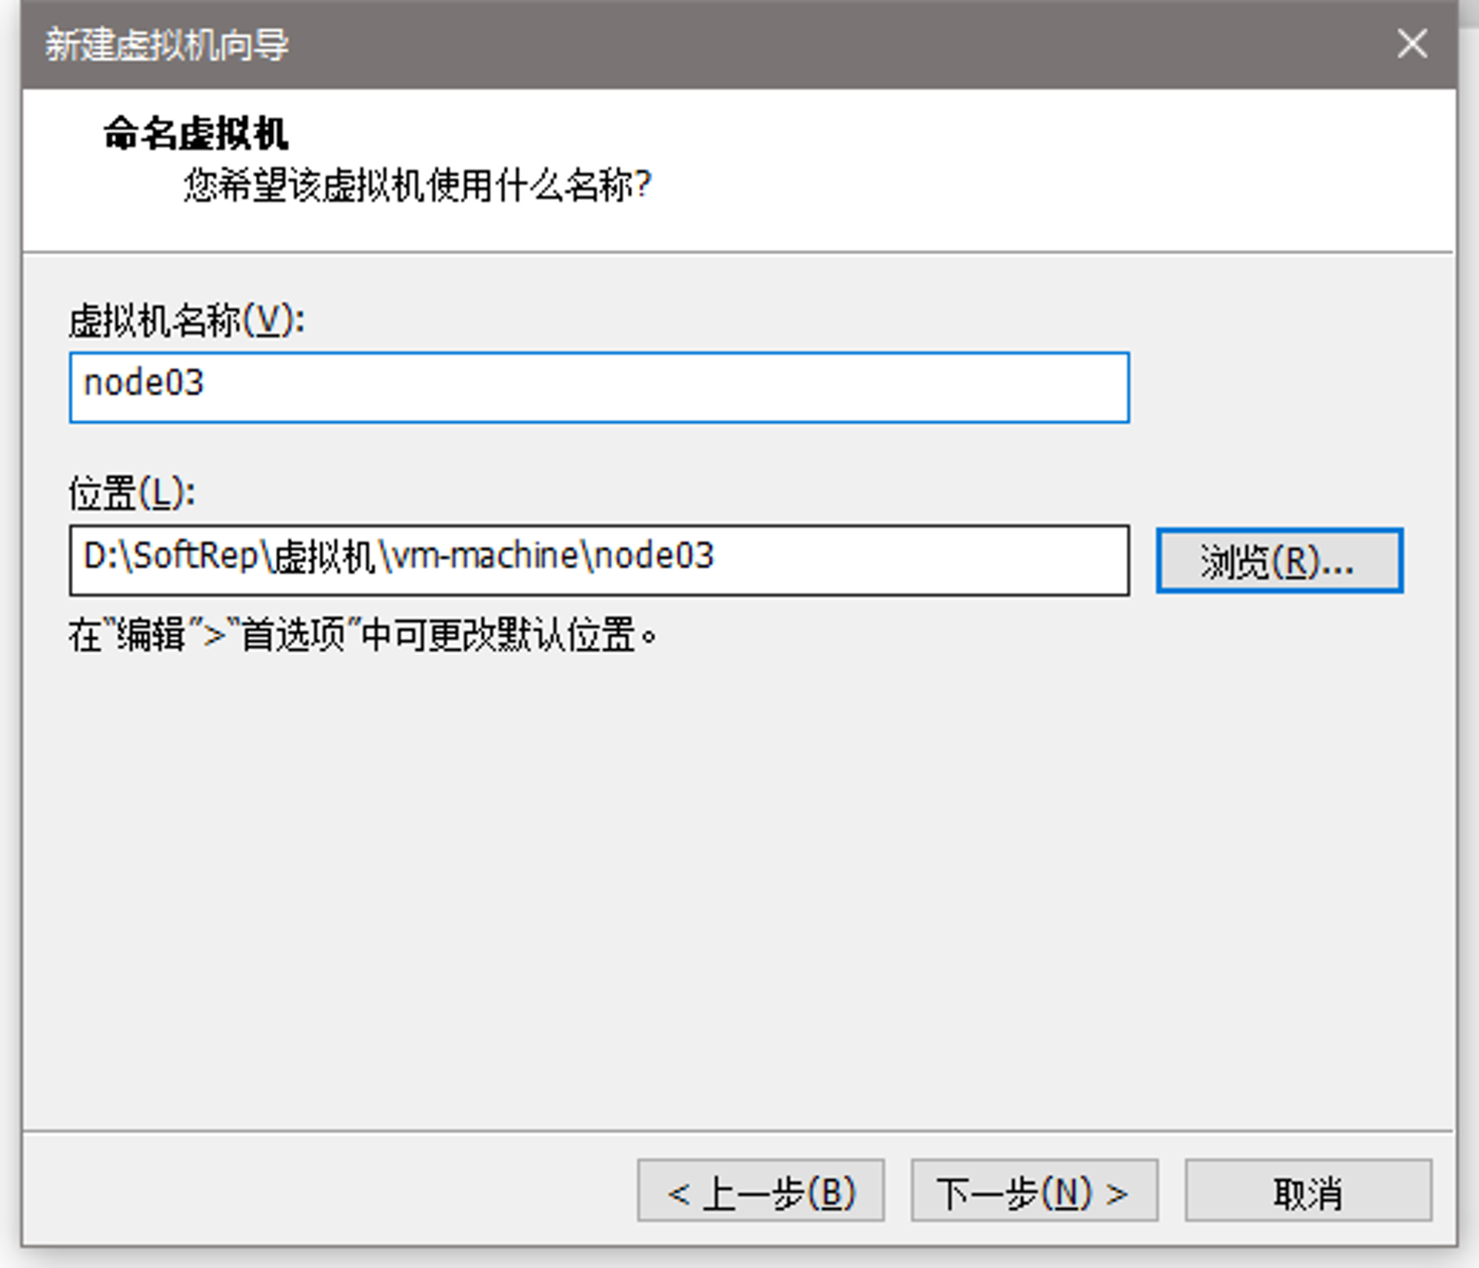Click the 虚拟机名称(V): label

tap(186, 321)
